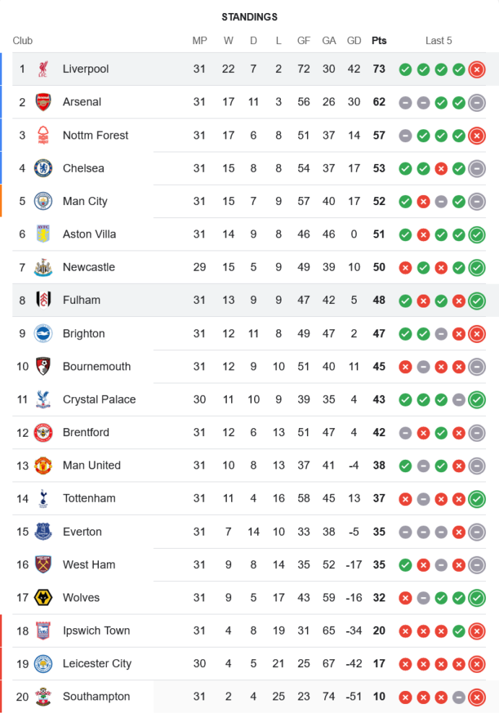Click Aston Villa's latest win indicator

(x=477, y=235)
